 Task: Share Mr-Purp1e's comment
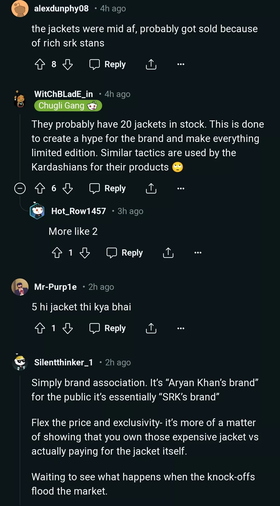(x=151, y=328)
